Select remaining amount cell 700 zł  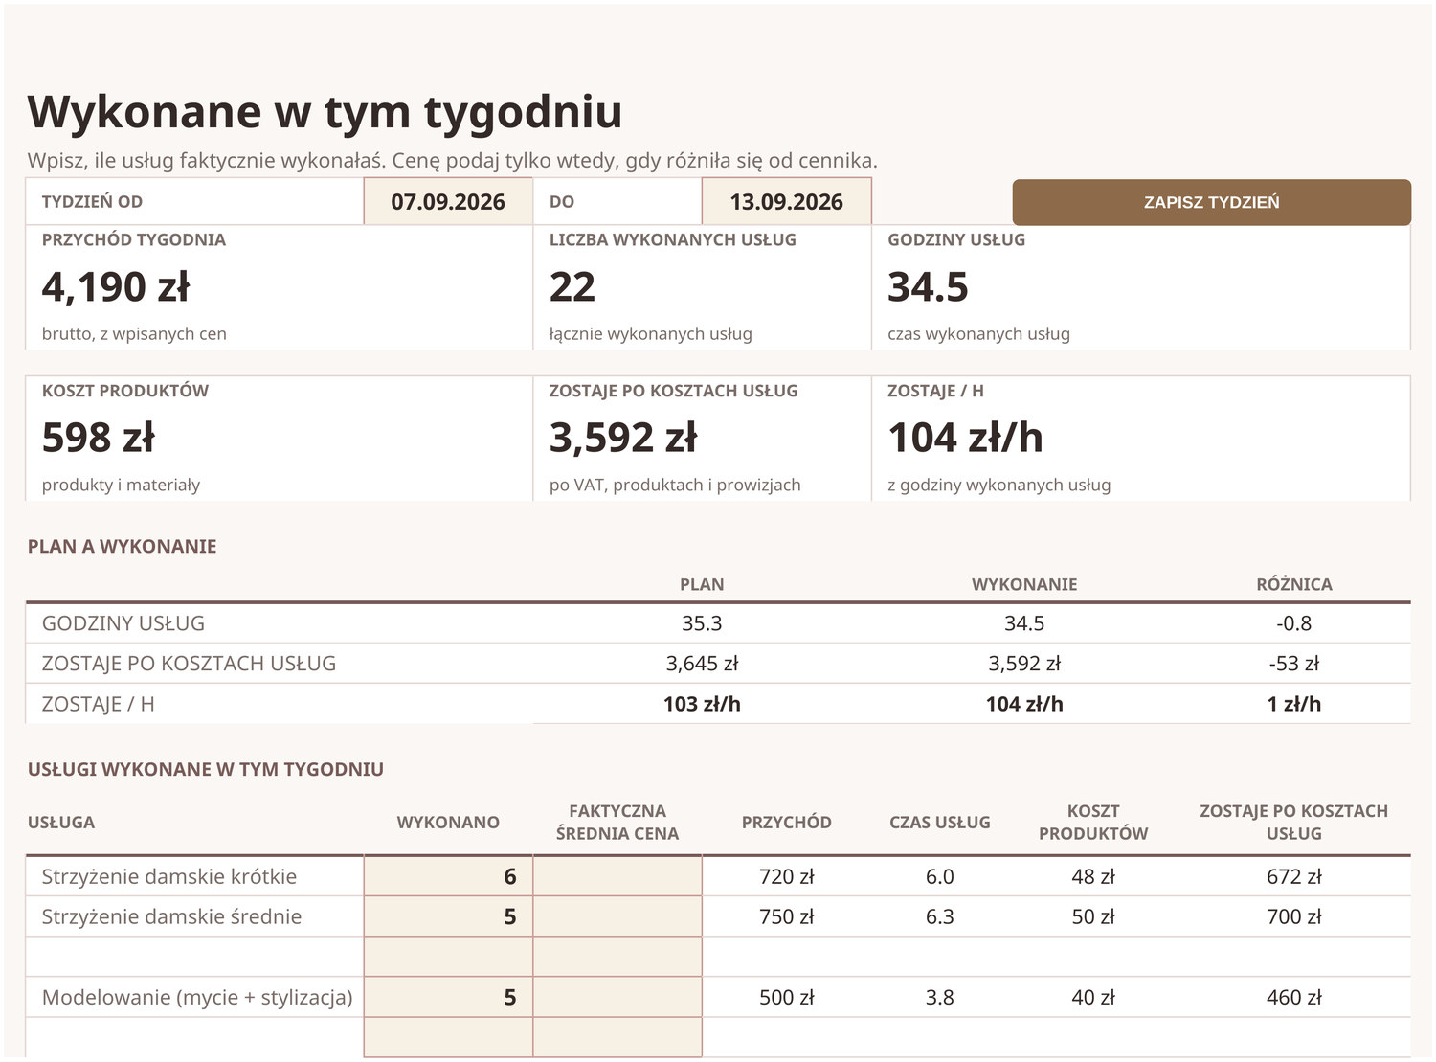[x=1294, y=916]
